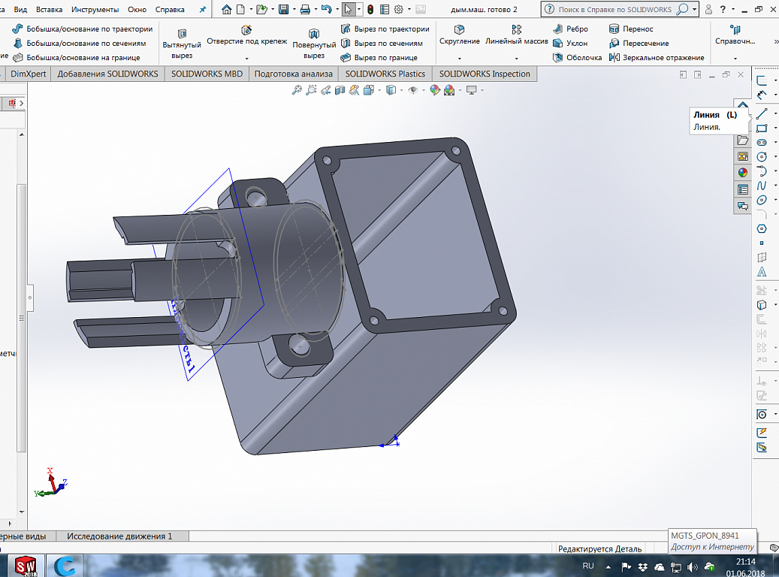Image resolution: width=779 pixels, height=577 pixels.
Task: Click Zoom to Fit icon in view toolbar
Action: (297, 90)
